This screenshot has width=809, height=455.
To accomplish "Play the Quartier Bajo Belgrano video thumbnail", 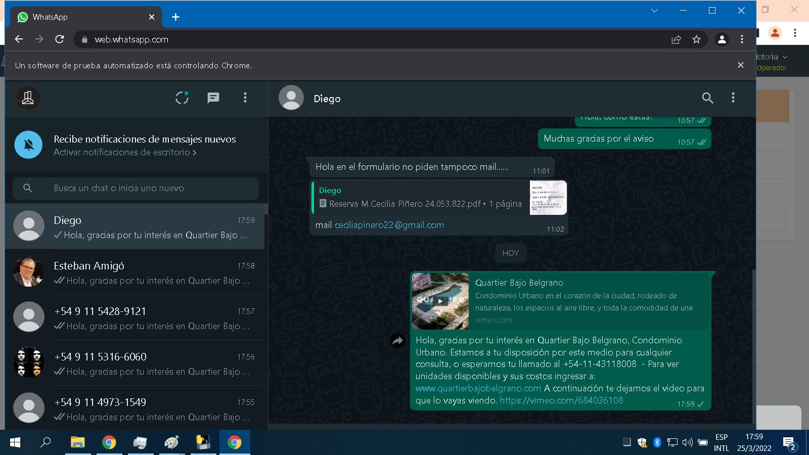I will click(440, 301).
